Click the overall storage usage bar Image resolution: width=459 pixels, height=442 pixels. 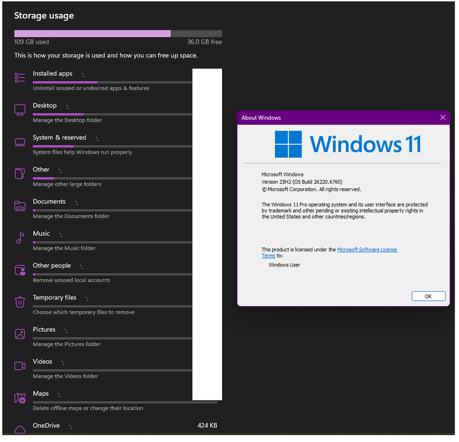click(x=118, y=34)
